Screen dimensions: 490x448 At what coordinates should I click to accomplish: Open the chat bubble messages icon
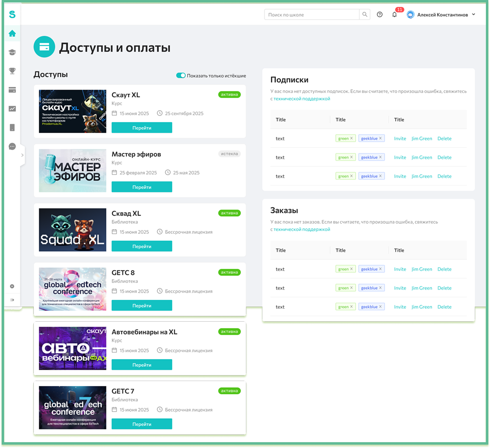click(x=12, y=147)
